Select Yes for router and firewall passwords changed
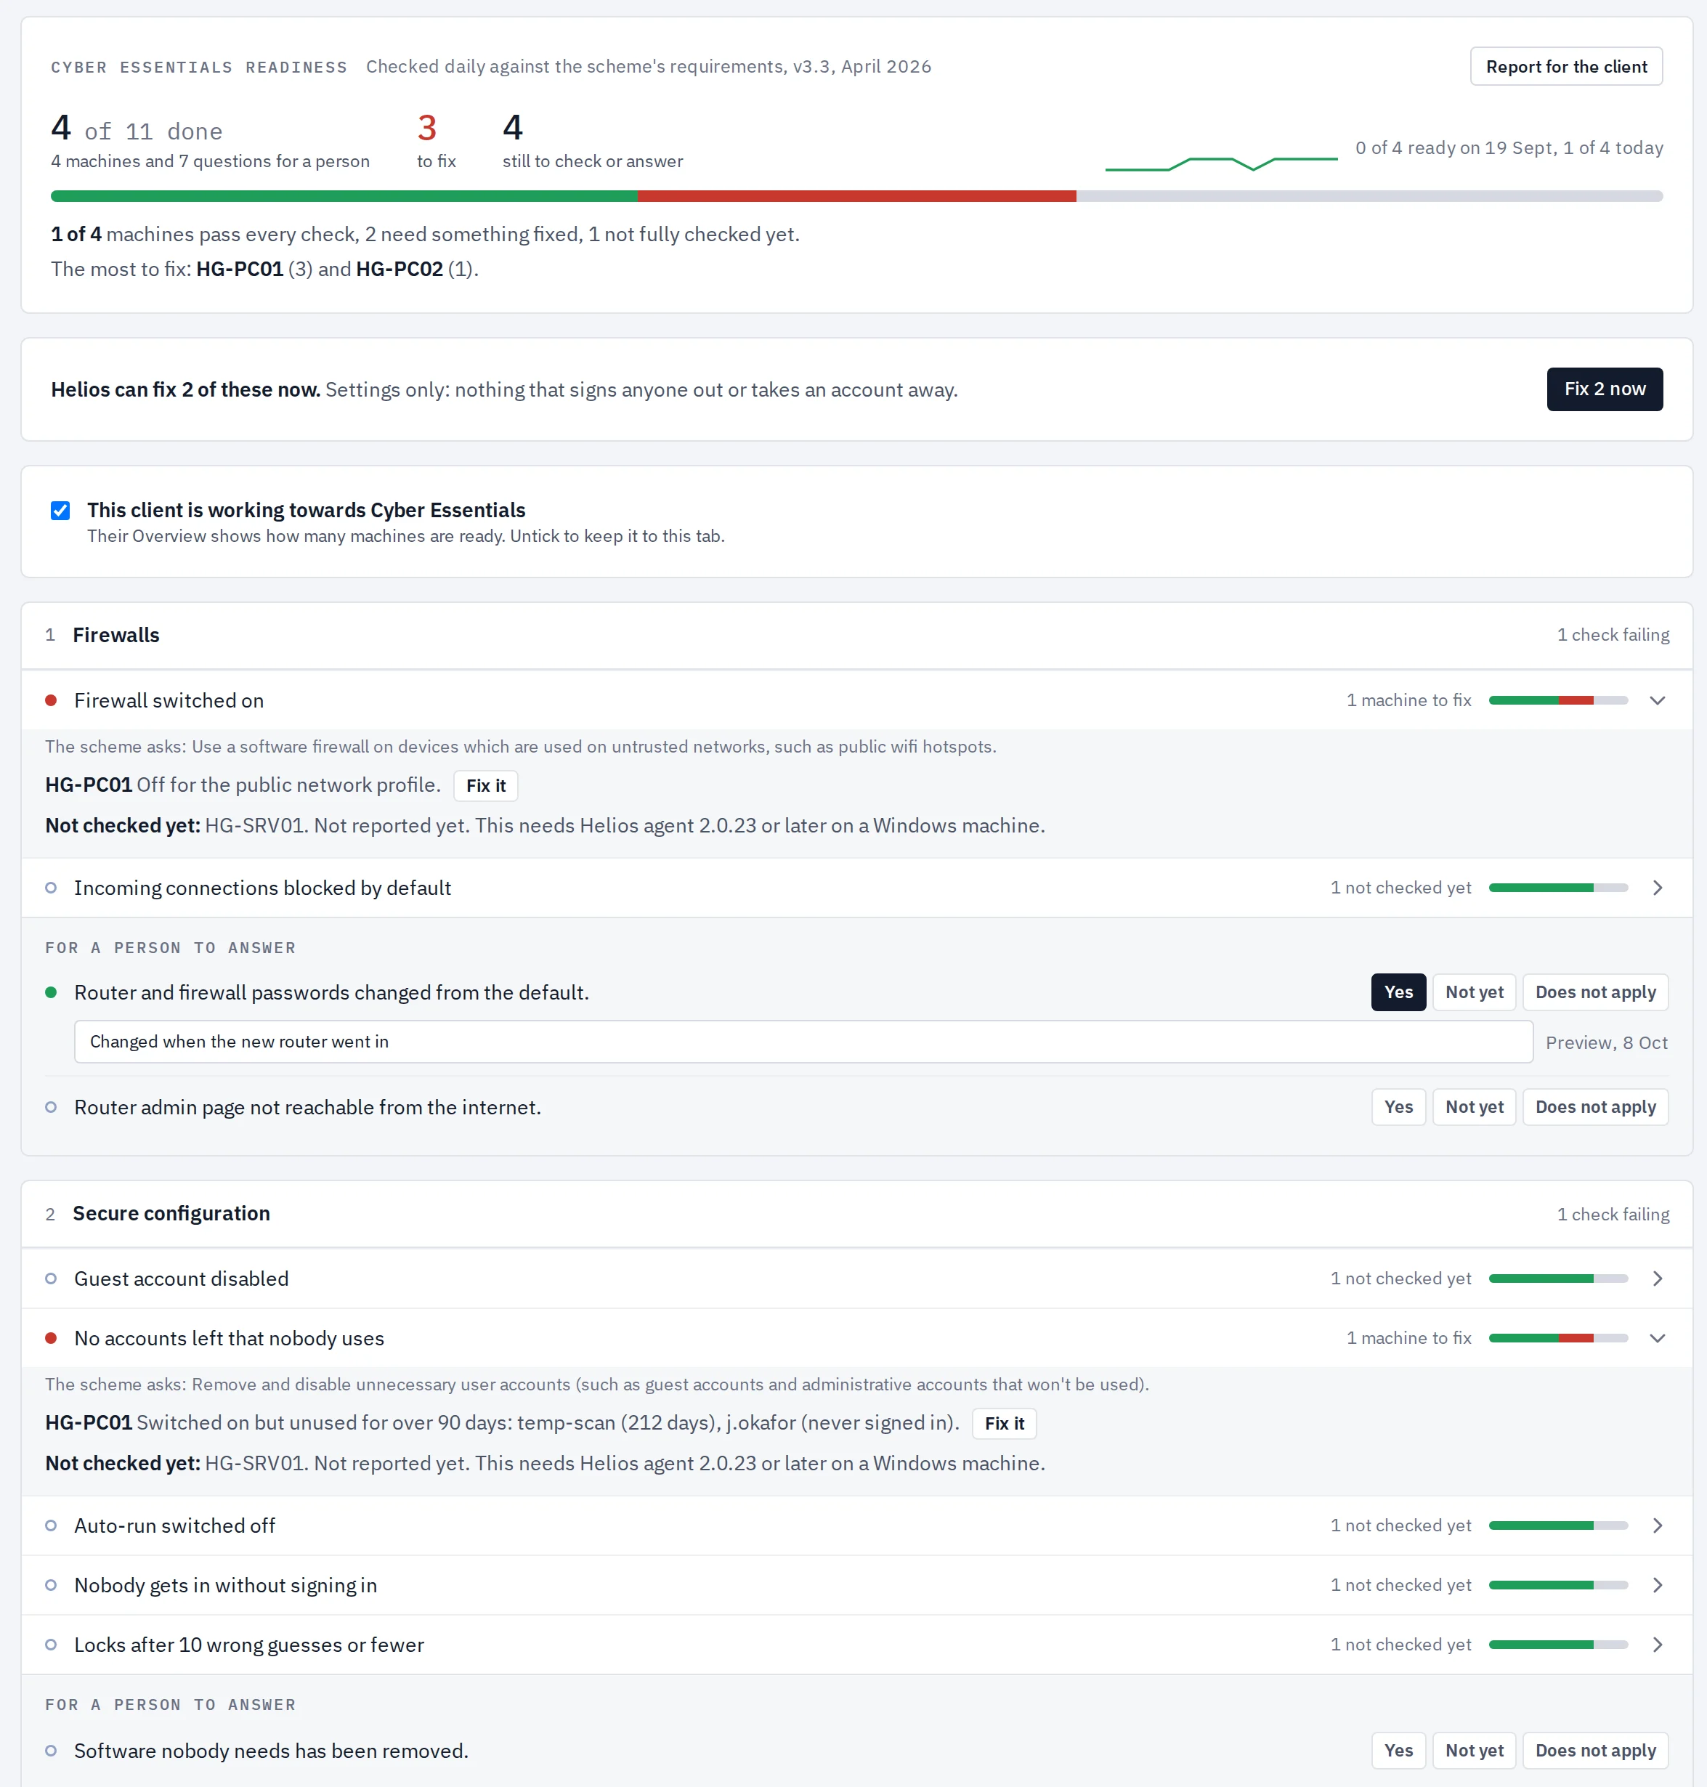This screenshot has height=1787, width=1707. click(1398, 993)
